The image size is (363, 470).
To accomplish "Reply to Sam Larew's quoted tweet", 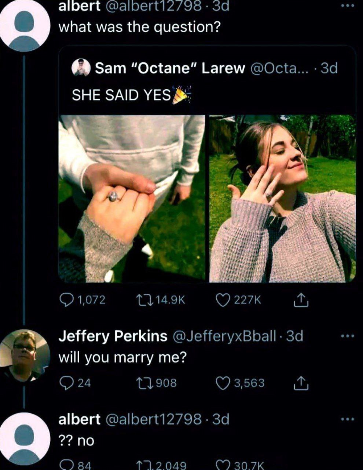I will (x=66, y=301).
